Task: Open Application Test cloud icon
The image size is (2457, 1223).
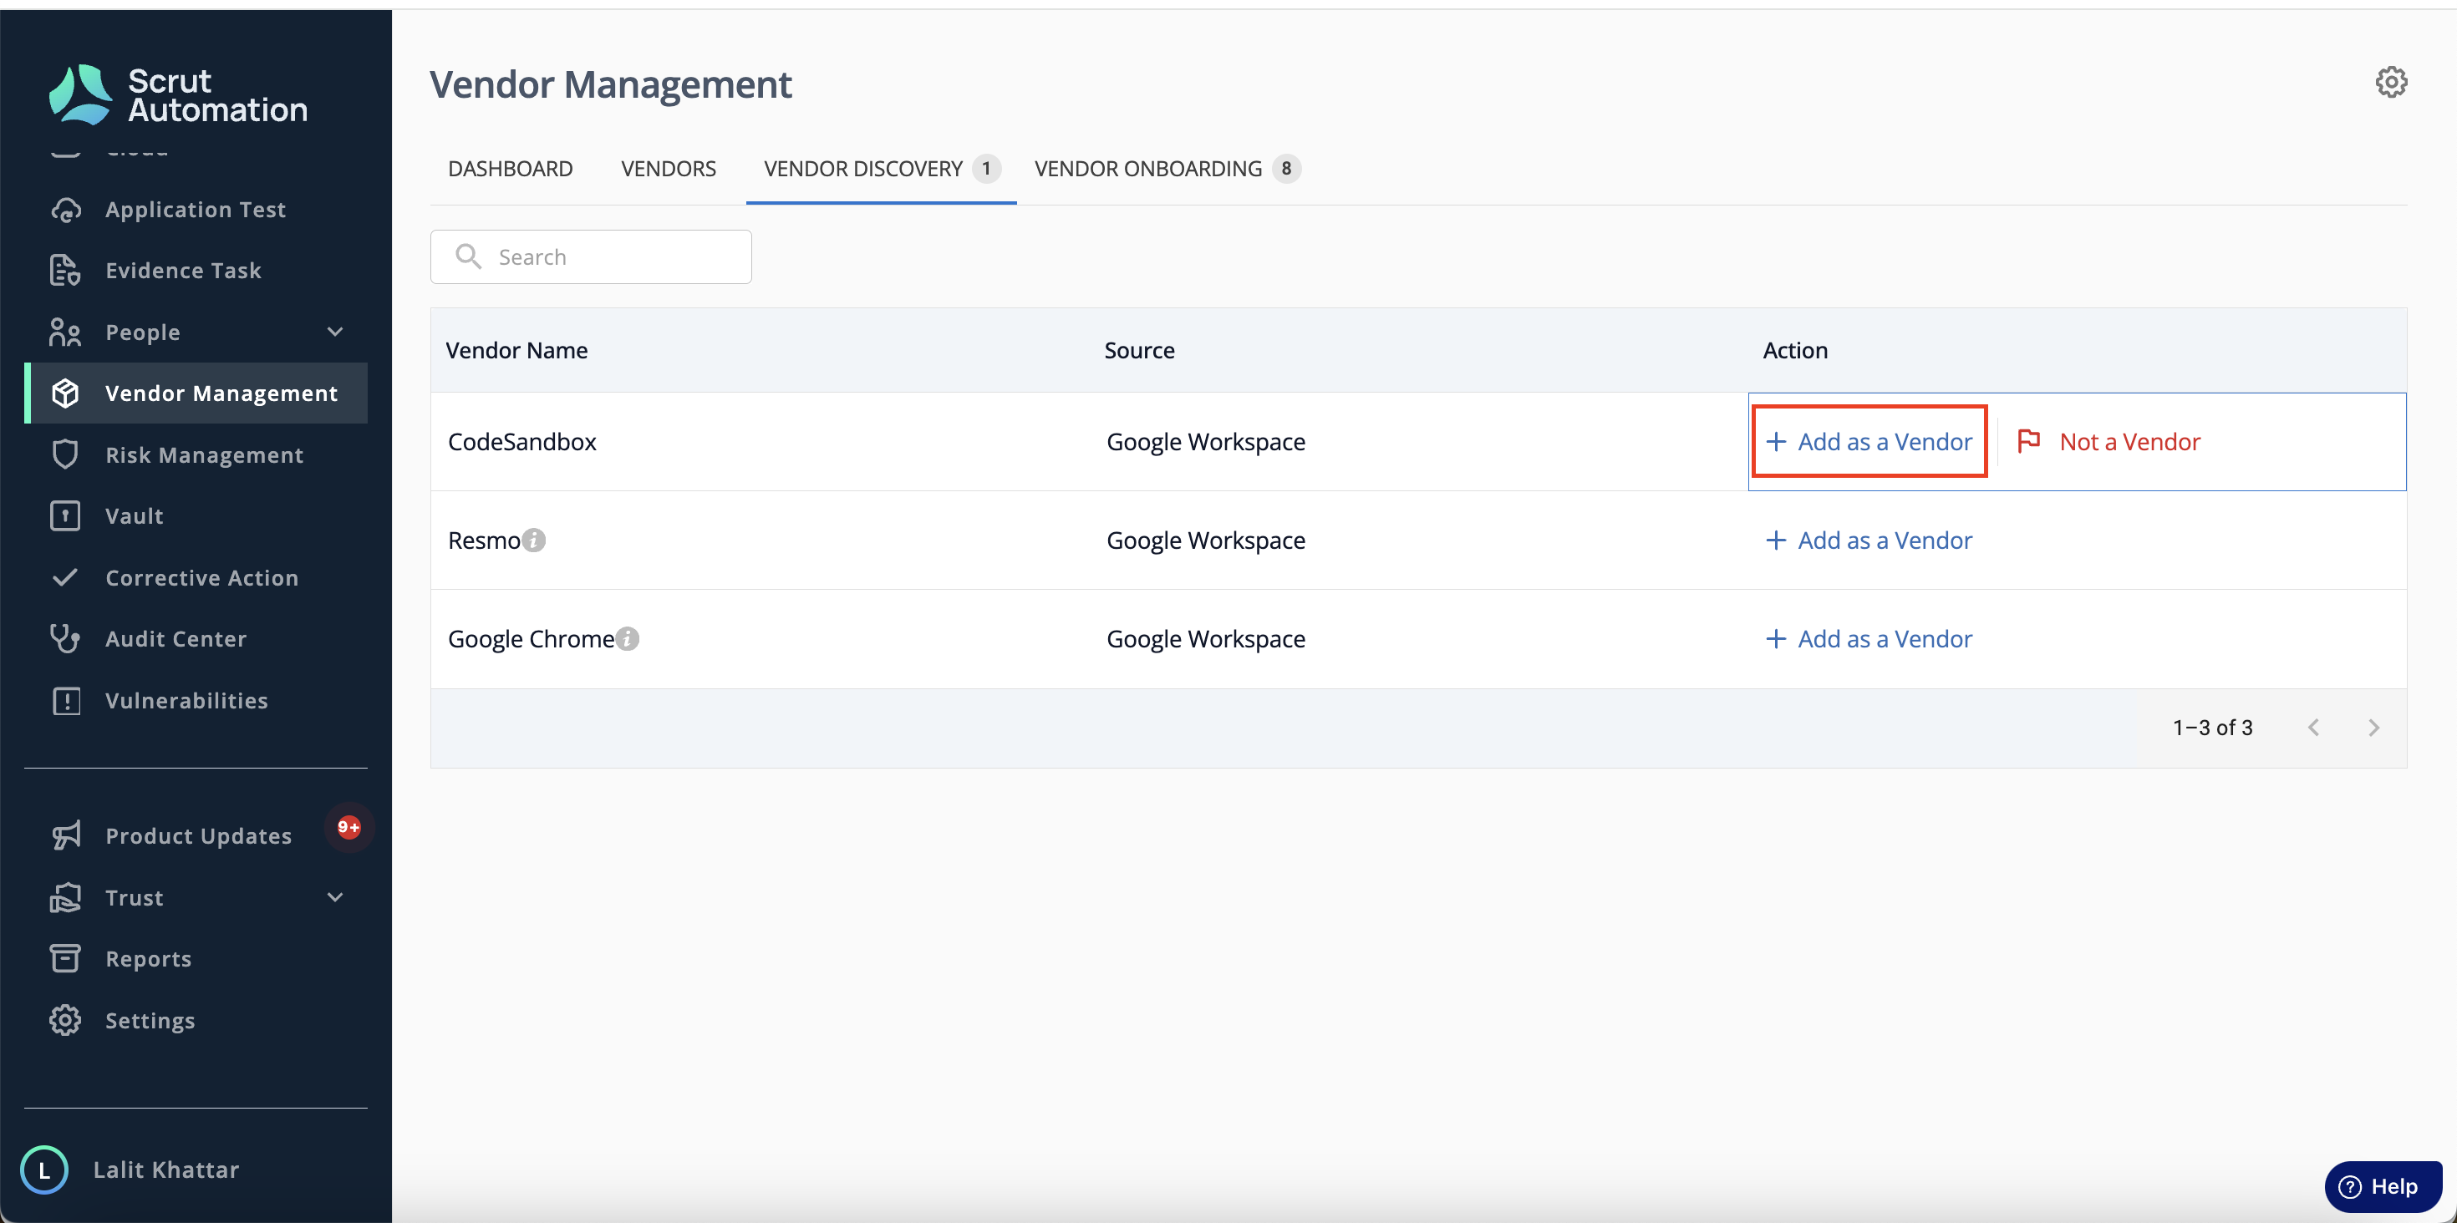Action: tap(65, 210)
